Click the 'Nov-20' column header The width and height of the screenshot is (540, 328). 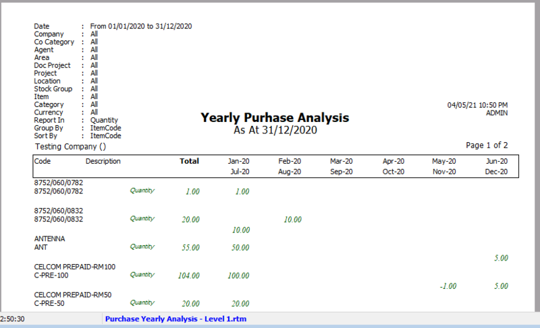pyautogui.click(x=444, y=172)
